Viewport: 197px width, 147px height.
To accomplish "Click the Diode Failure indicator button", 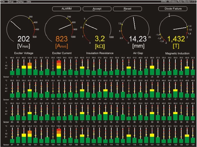I will pyautogui.click(x=173, y=9).
